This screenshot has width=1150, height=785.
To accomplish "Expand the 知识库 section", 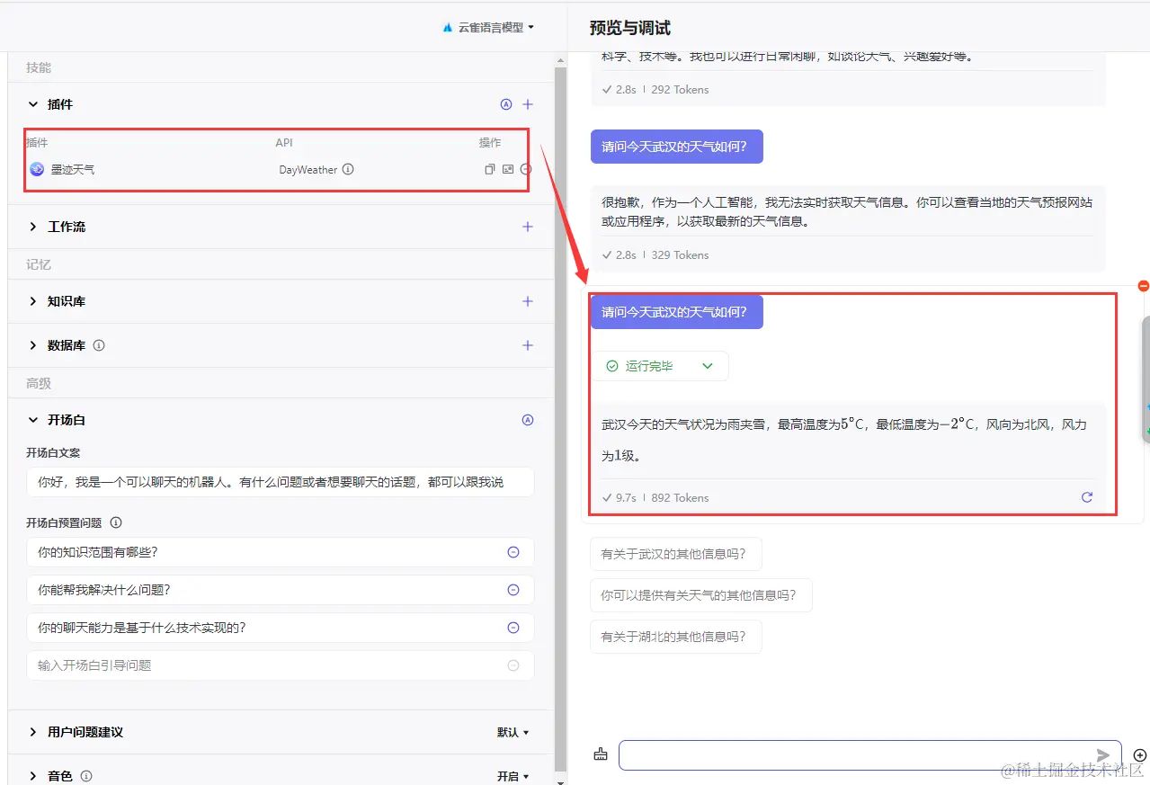I will tap(33, 301).
